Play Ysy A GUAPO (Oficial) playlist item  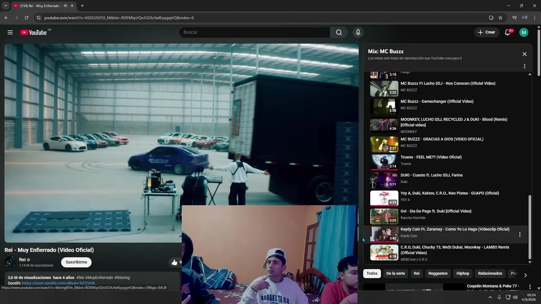450,193
